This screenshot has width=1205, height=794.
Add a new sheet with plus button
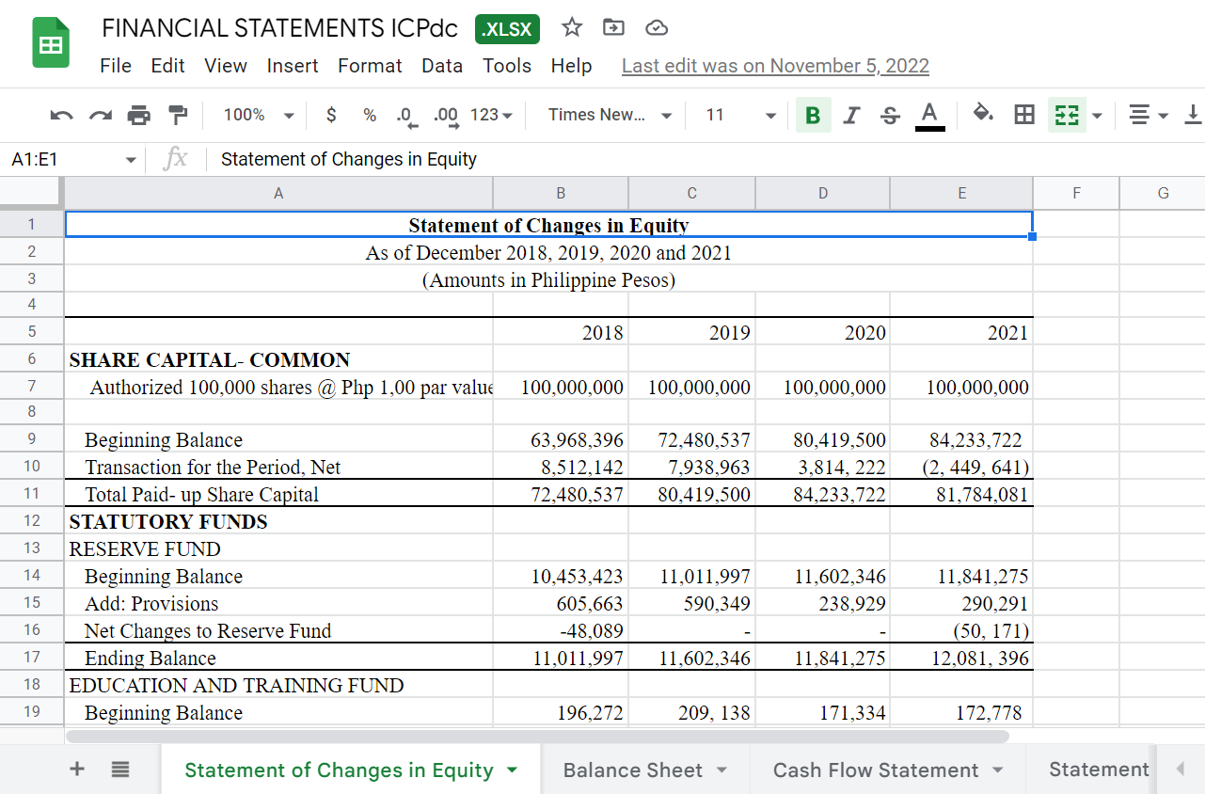pyautogui.click(x=78, y=770)
